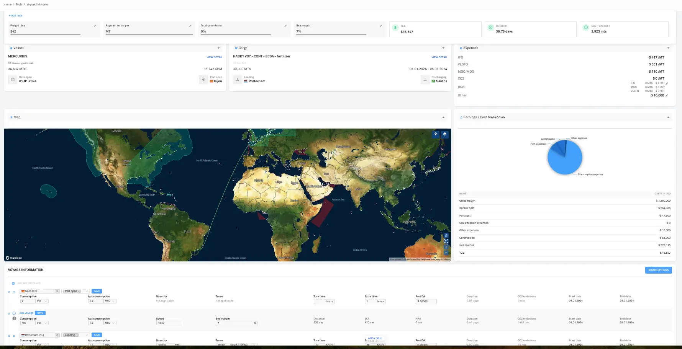Click the map location pin button

436,134
